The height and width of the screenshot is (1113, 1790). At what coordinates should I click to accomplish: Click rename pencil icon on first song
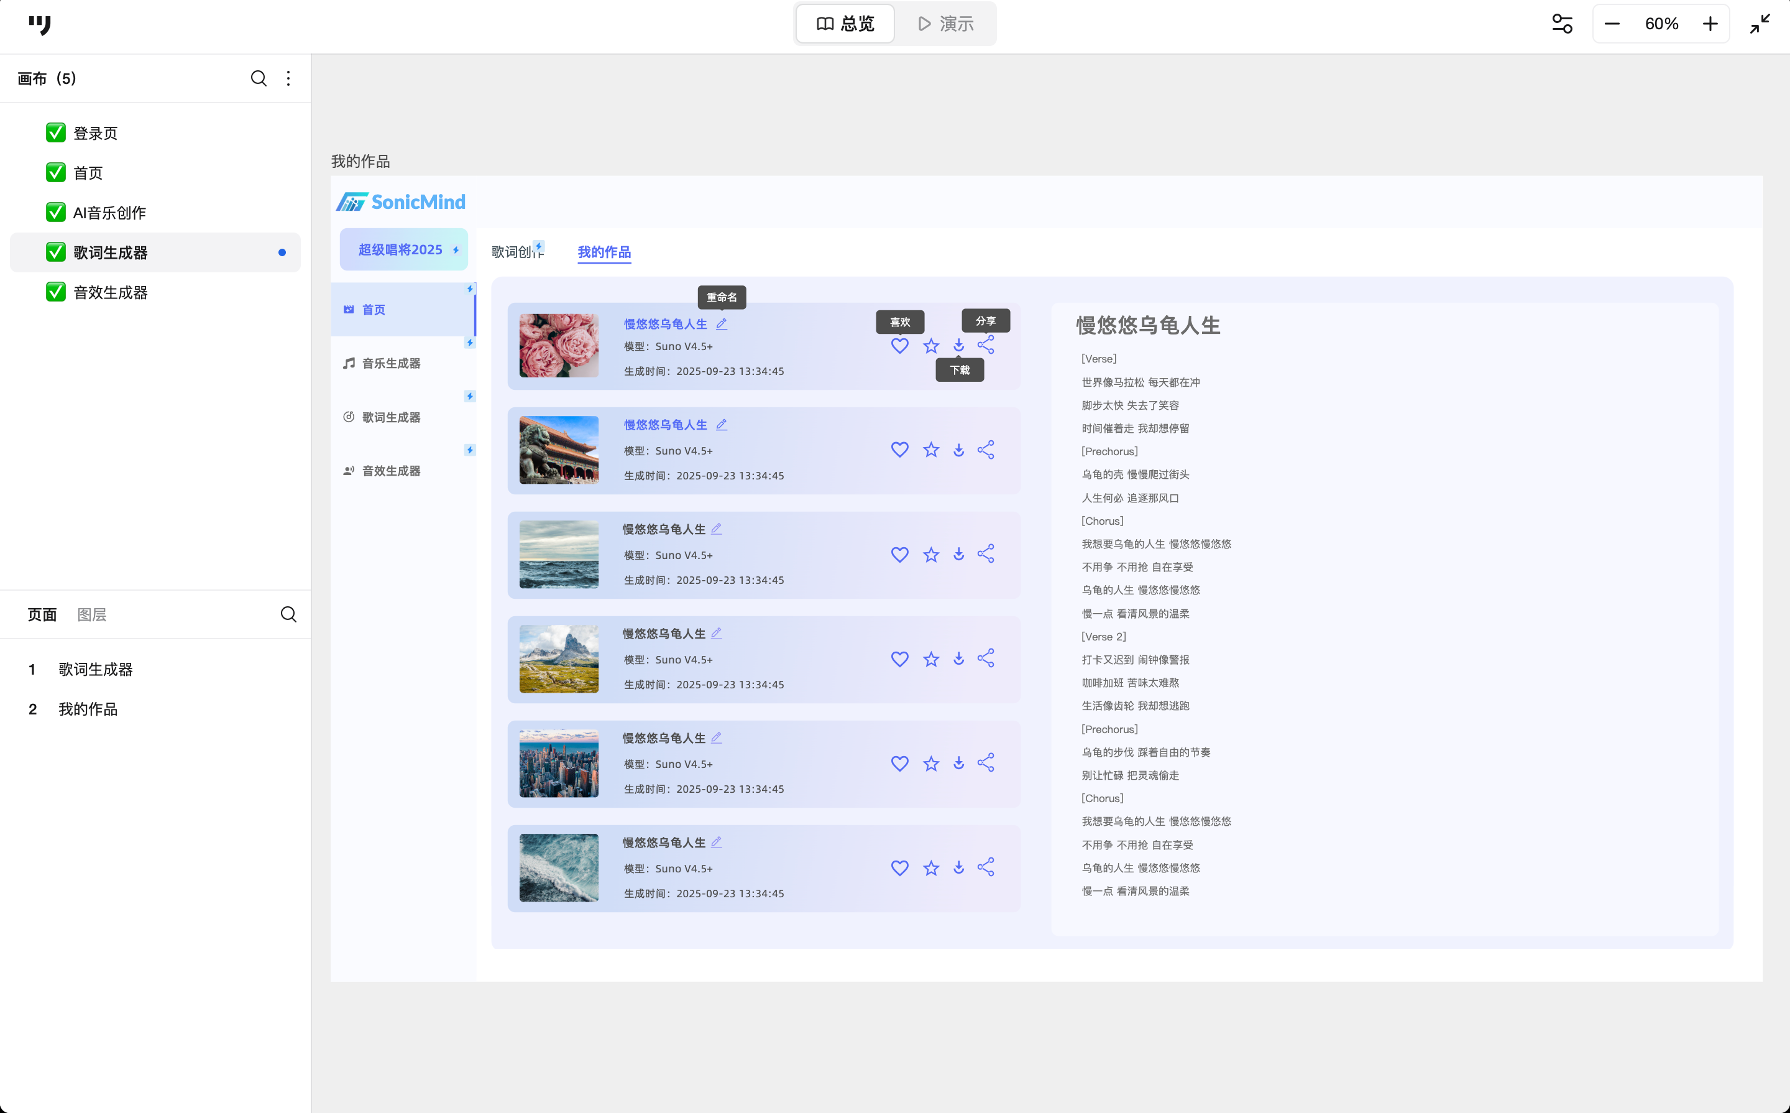(x=722, y=324)
